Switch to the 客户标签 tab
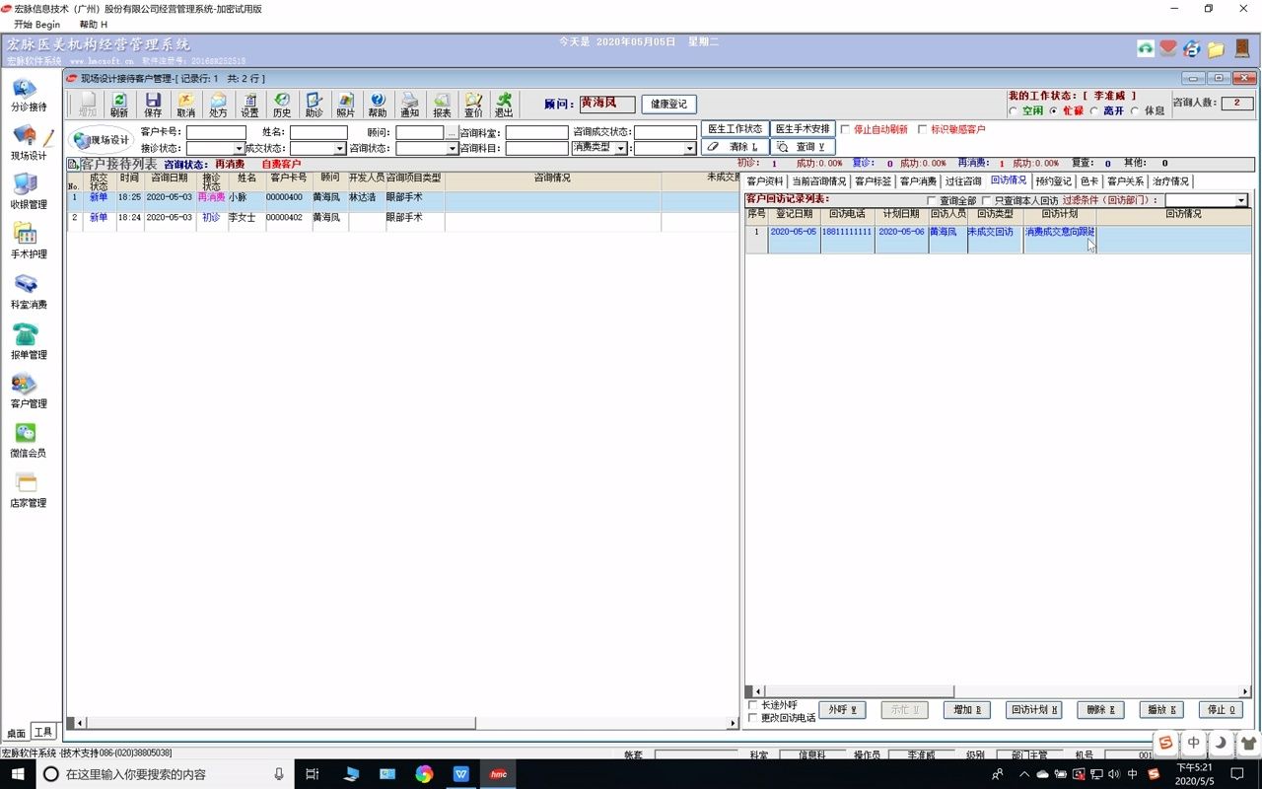1262x789 pixels. (873, 181)
